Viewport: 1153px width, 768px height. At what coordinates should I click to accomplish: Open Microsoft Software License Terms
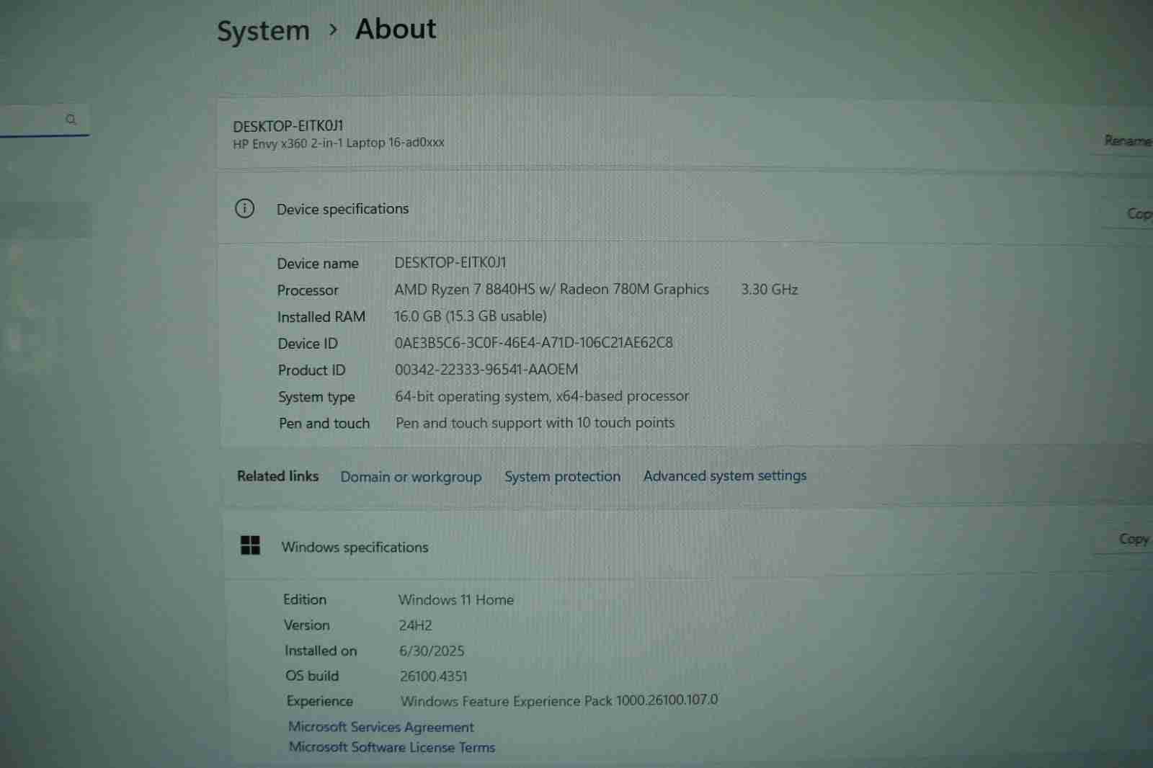point(392,747)
